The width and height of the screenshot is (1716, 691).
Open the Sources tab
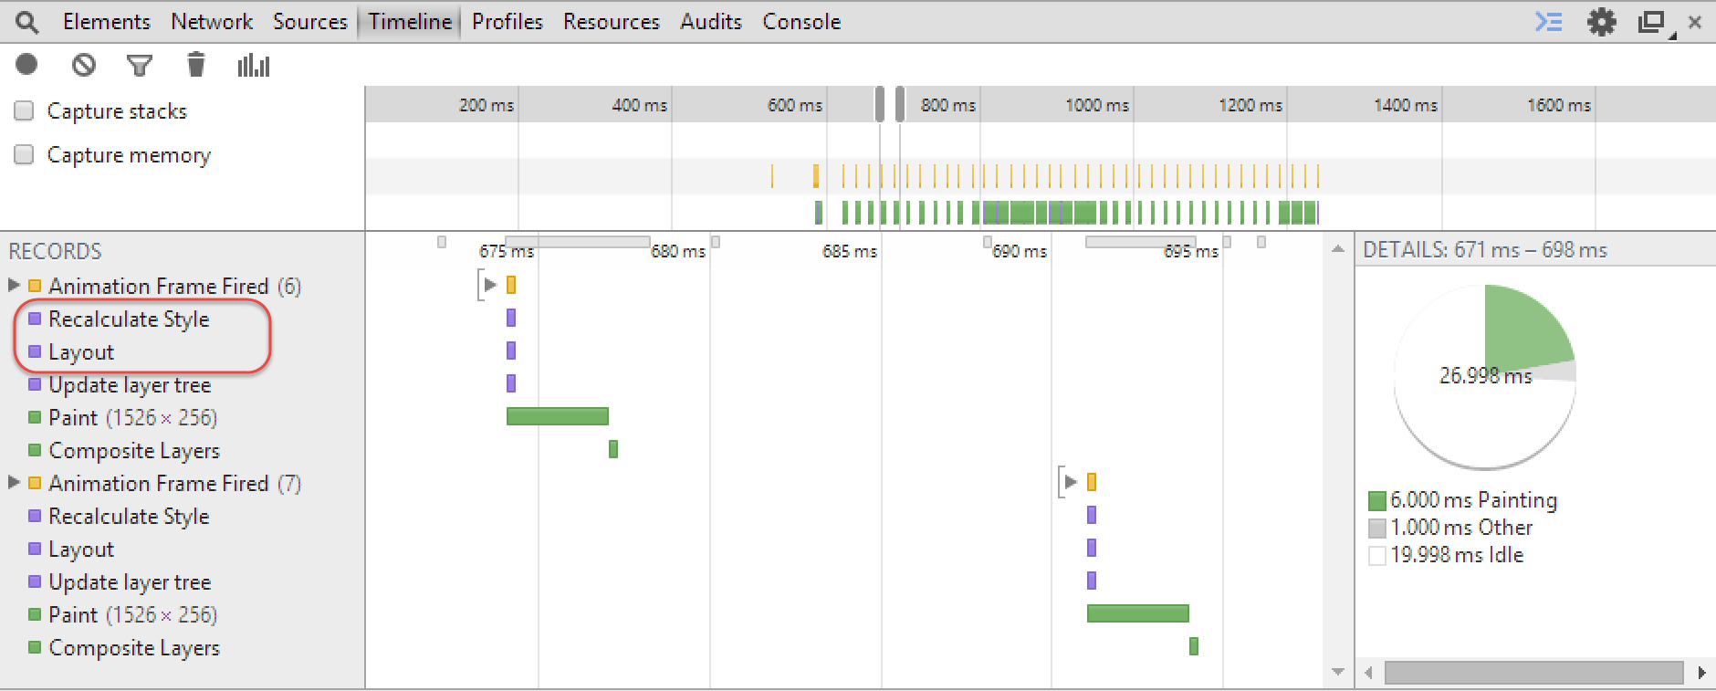(310, 22)
